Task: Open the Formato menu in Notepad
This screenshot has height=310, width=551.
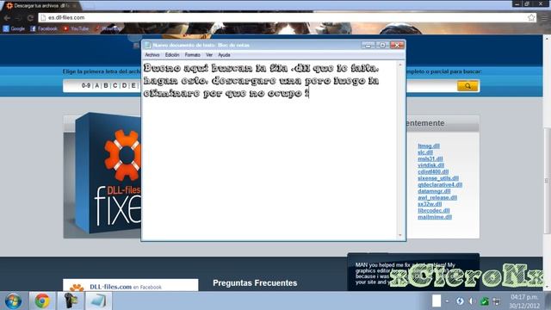Action: 193,55
